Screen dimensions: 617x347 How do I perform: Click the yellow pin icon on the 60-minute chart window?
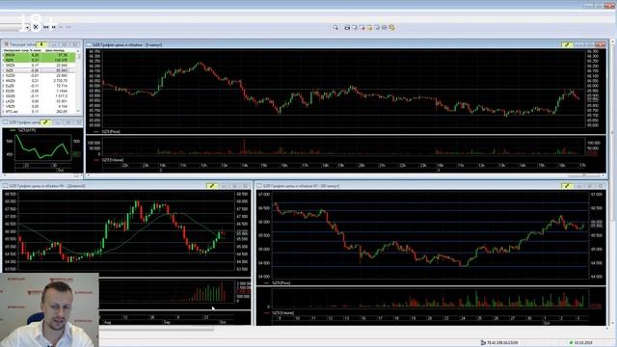coord(567,186)
